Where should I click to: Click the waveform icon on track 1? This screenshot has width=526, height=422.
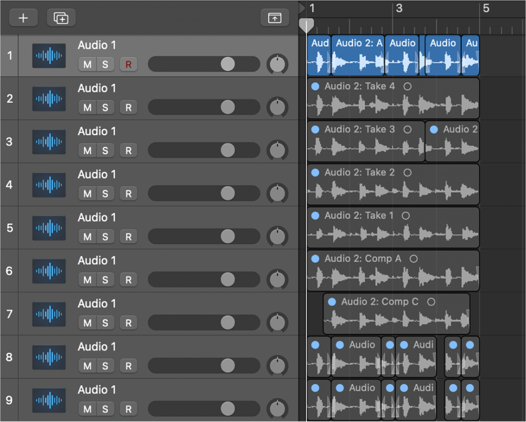[x=49, y=56]
